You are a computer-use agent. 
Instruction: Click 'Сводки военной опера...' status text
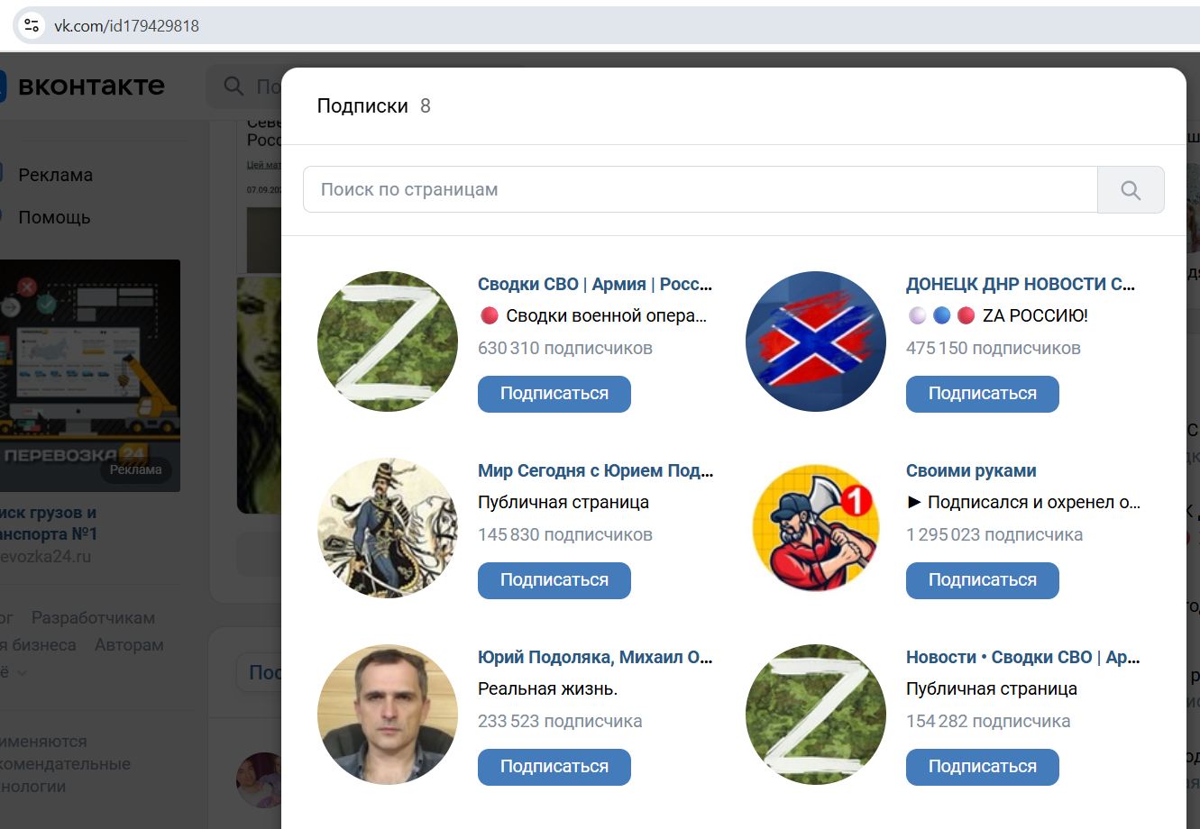pos(607,315)
